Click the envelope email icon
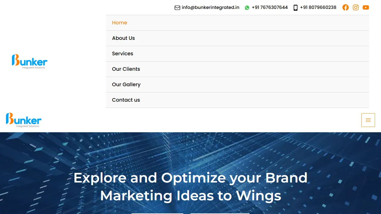This screenshot has height=214, width=381. coord(177,8)
